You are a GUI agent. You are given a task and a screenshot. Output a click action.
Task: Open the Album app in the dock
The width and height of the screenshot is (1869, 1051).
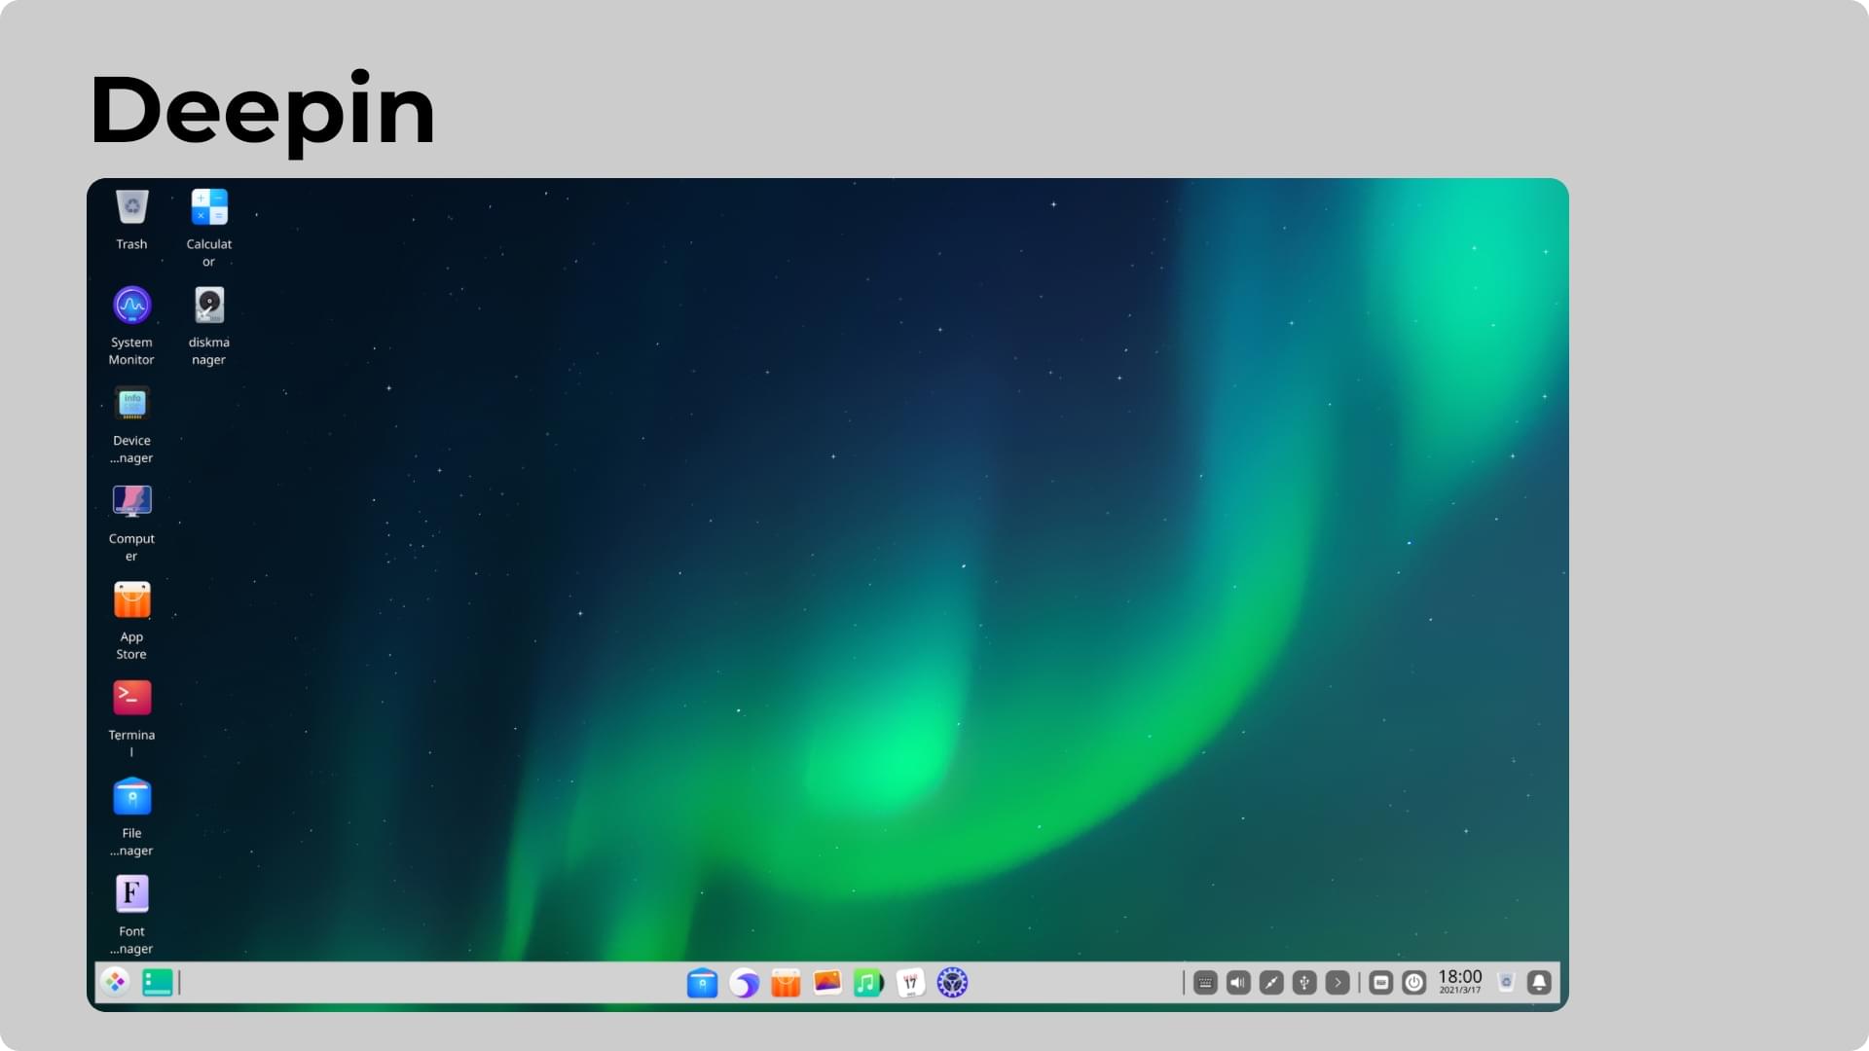pyautogui.click(x=827, y=983)
